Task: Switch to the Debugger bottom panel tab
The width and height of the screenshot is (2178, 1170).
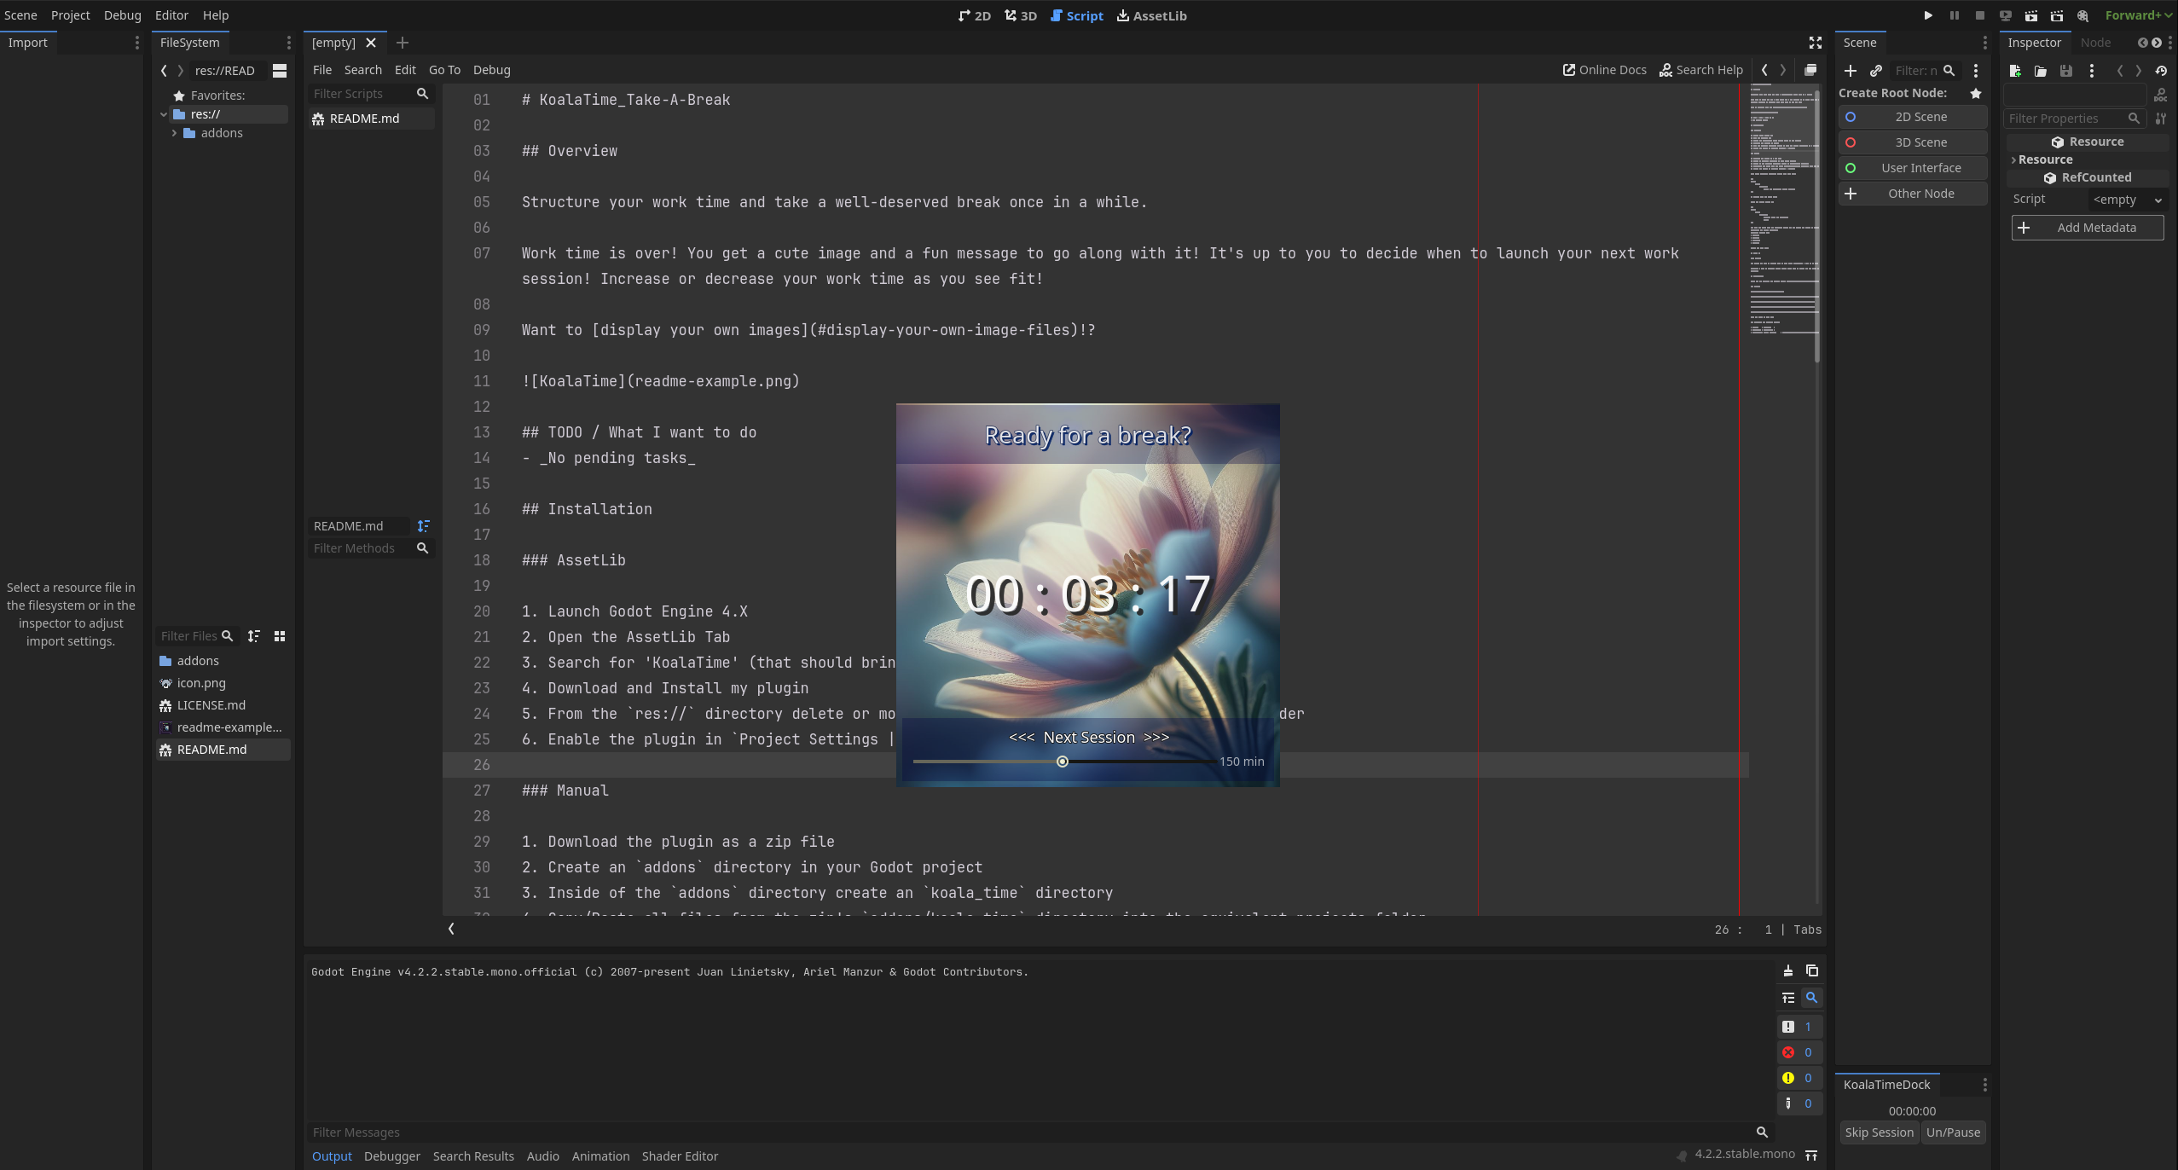Action: tap(391, 1156)
